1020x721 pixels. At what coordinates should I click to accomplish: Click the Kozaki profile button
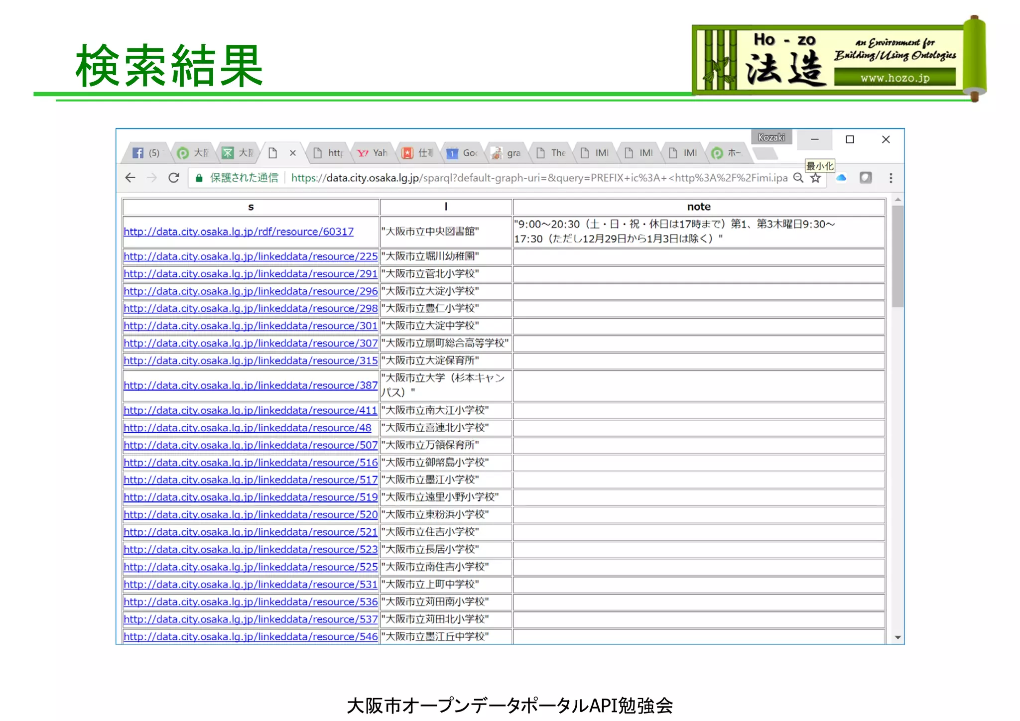coord(771,137)
